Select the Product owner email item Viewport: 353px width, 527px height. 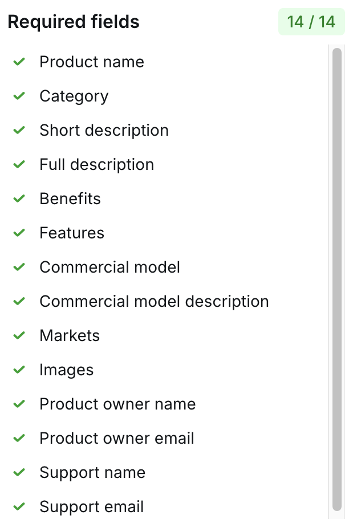tap(117, 438)
